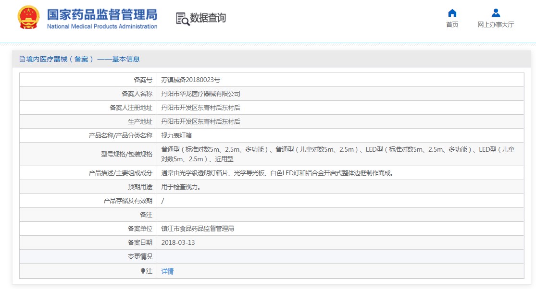Go to 首页 text link
536x289 pixels.
(x=452, y=24)
